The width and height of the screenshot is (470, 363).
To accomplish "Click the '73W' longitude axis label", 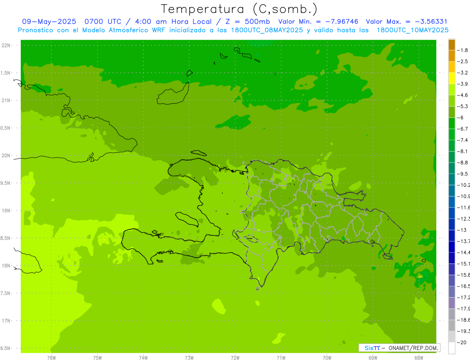I will pyautogui.click(x=189, y=358).
